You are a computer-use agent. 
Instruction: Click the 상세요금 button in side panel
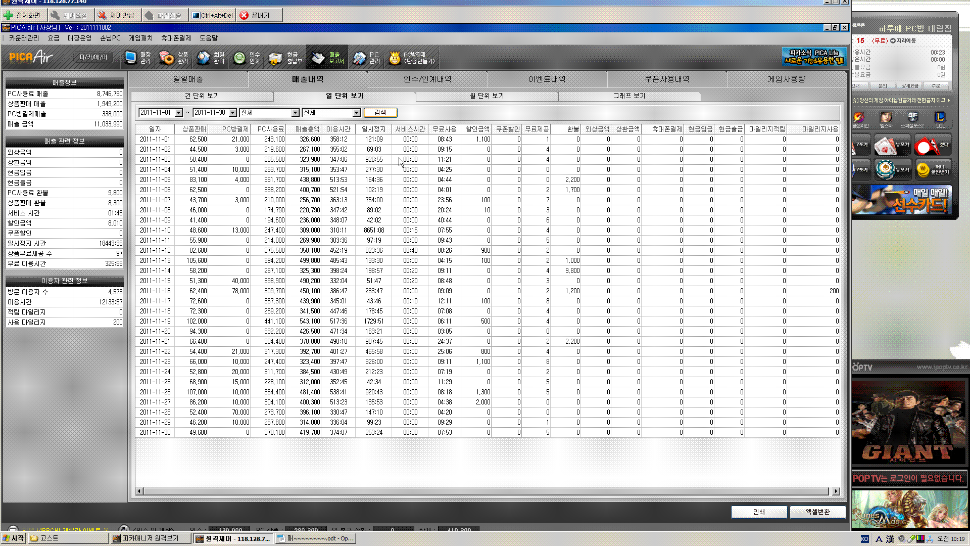910,86
